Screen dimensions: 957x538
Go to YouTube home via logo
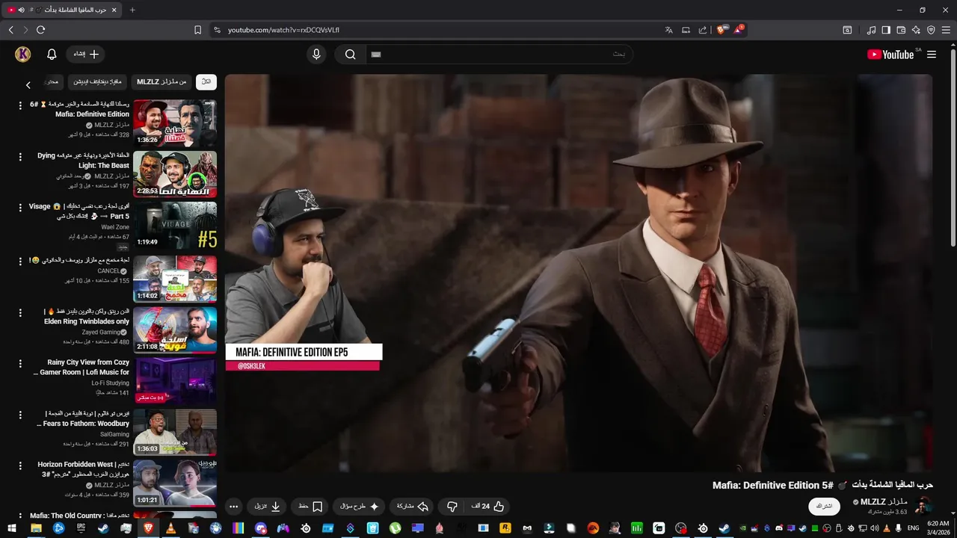(x=890, y=54)
